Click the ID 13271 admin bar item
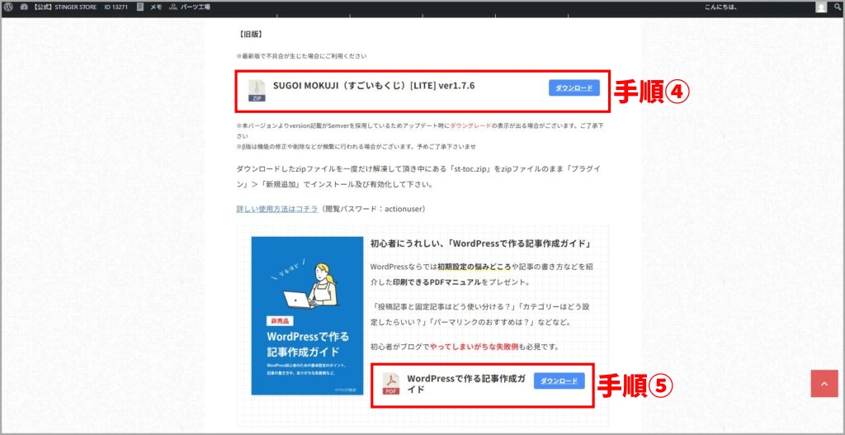The height and width of the screenshot is (435, 845). [x=116, y=7]
